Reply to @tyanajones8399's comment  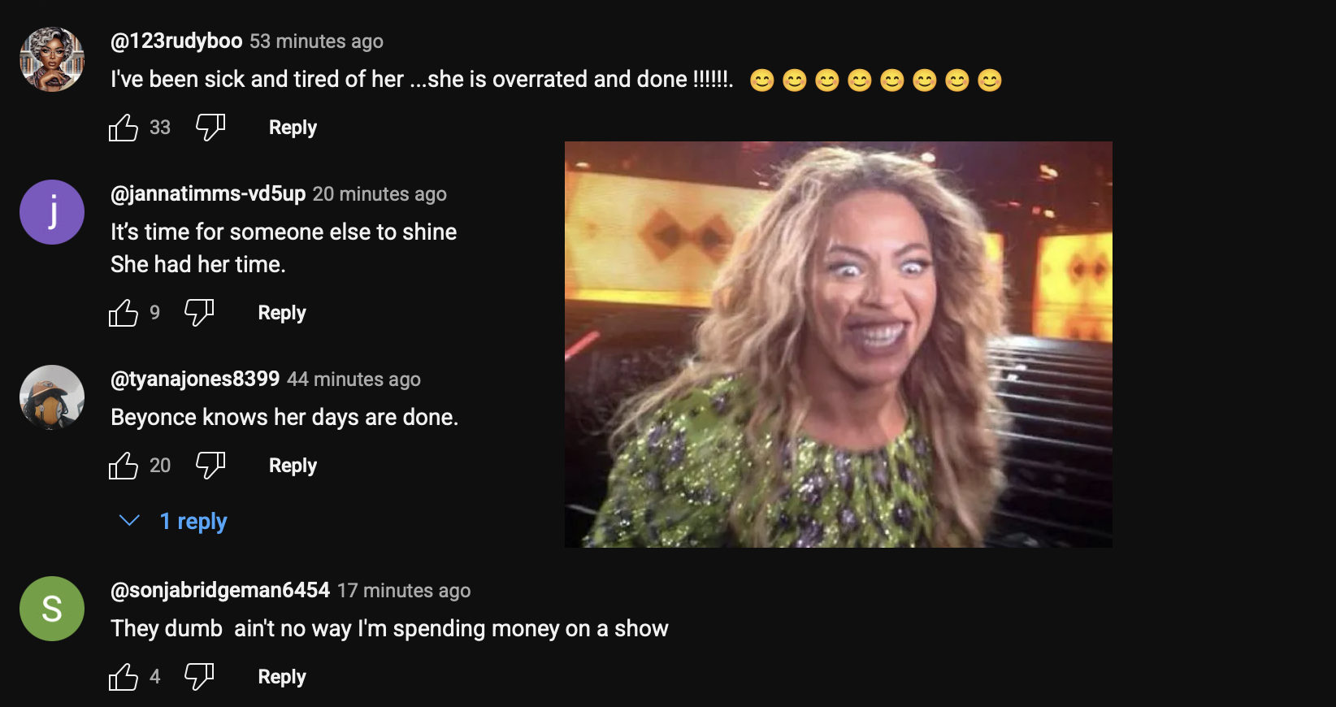(x=293, y=466)
